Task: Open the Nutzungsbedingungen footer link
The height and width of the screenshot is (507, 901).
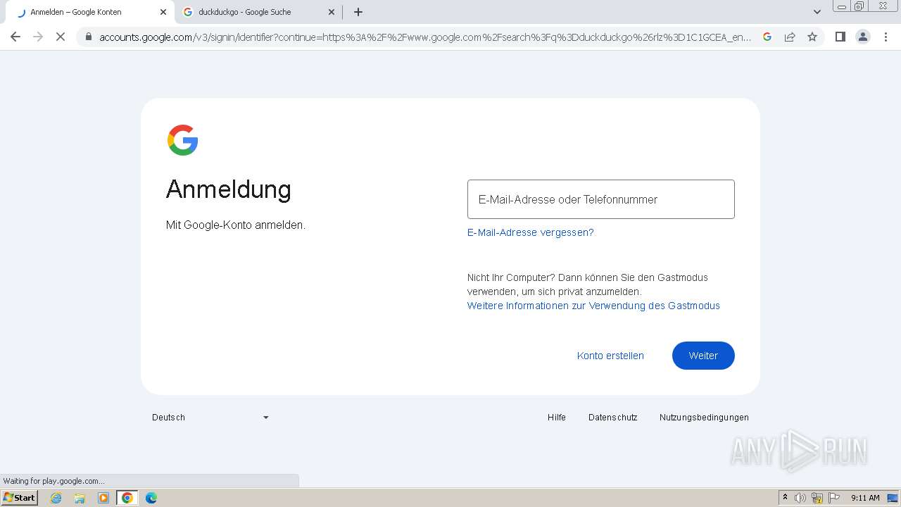Action: tap(704, 418)
